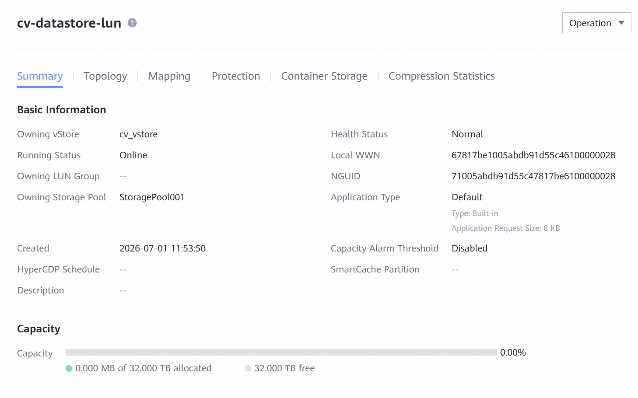Viewport: 638px width, 398px height.
Task: Click the cv_vstore owning vStore value
Action: pos(138,134)
